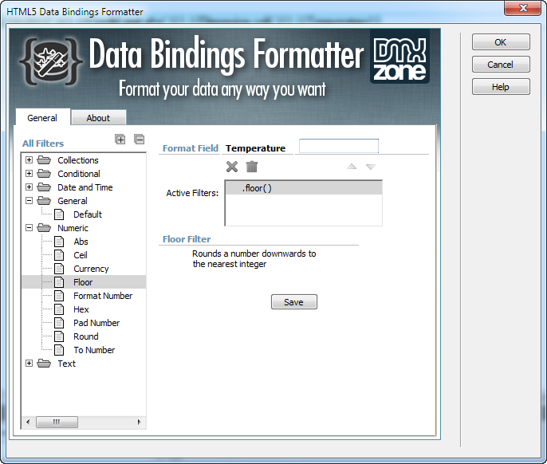
Task: Switch to the General tab
Action: (42, 117)
